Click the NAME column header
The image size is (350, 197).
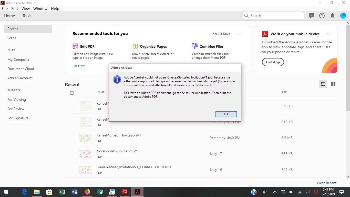point(100,92)
